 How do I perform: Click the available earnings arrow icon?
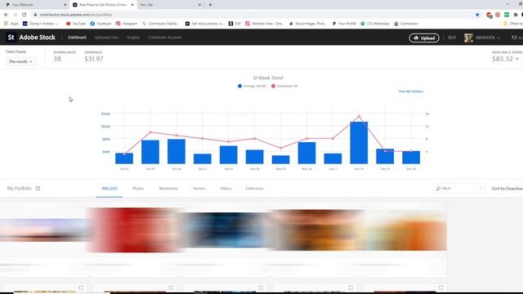pyautogui.click(x=517, y=59)
